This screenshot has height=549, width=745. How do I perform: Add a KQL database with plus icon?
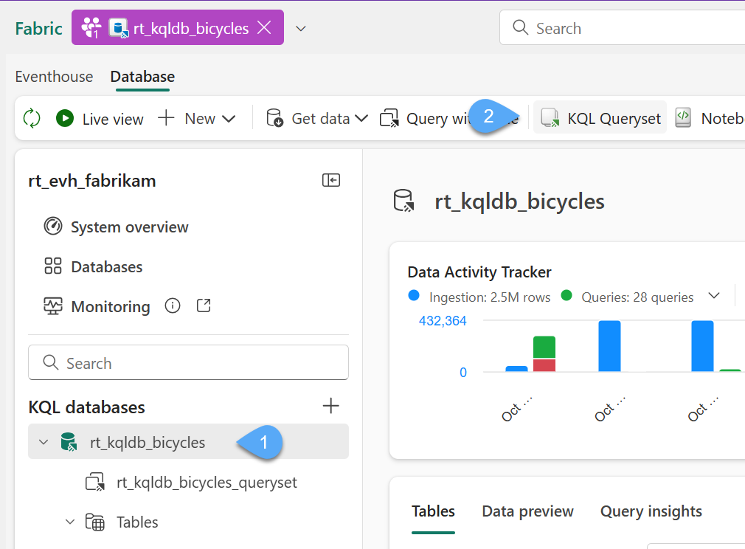click(331, 406)
